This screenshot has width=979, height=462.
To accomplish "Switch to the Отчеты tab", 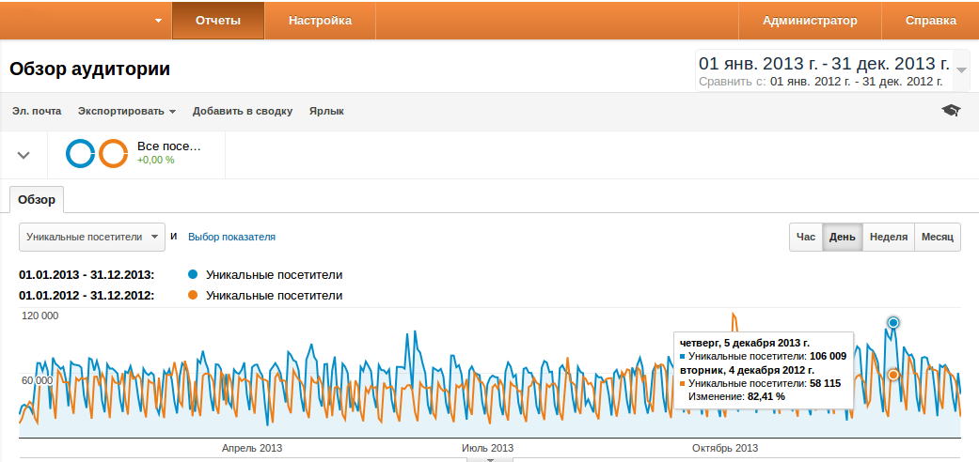I will click(218, 21).
